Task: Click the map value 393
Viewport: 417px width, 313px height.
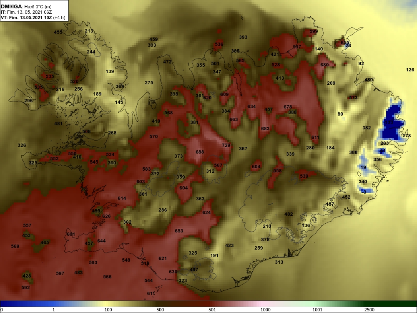Action: pyautogui.click(x=243, y=37)
